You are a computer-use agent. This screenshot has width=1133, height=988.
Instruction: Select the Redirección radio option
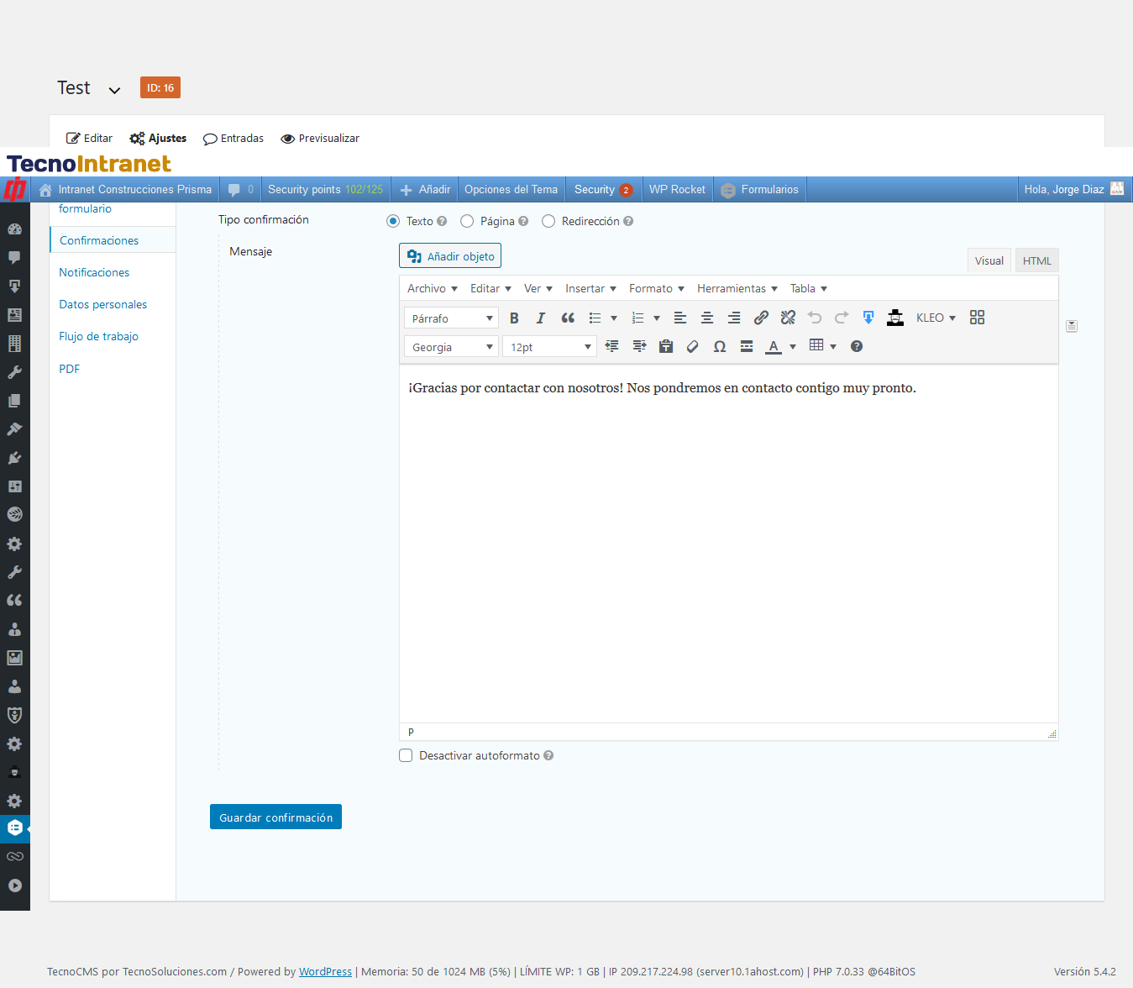548,222
